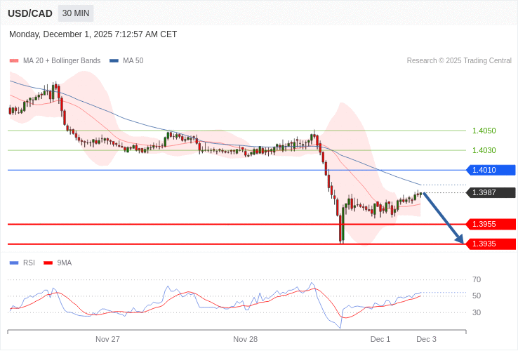Viewport: 518px width, 351px height.
Task: Click the MA 20 + Bollinger Bands legend swatch
Action: tap(14, 61)
